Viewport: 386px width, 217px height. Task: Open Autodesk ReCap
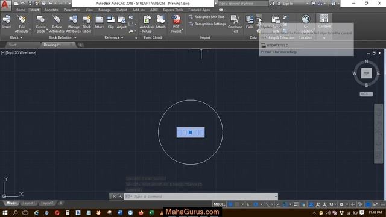tap(147, 24)
